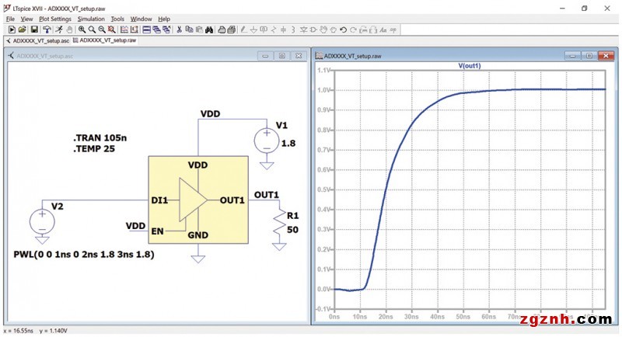Screen dimensions: 622x337
Task: Click the Undo arrow icon
Action: [x=343, y=30]
